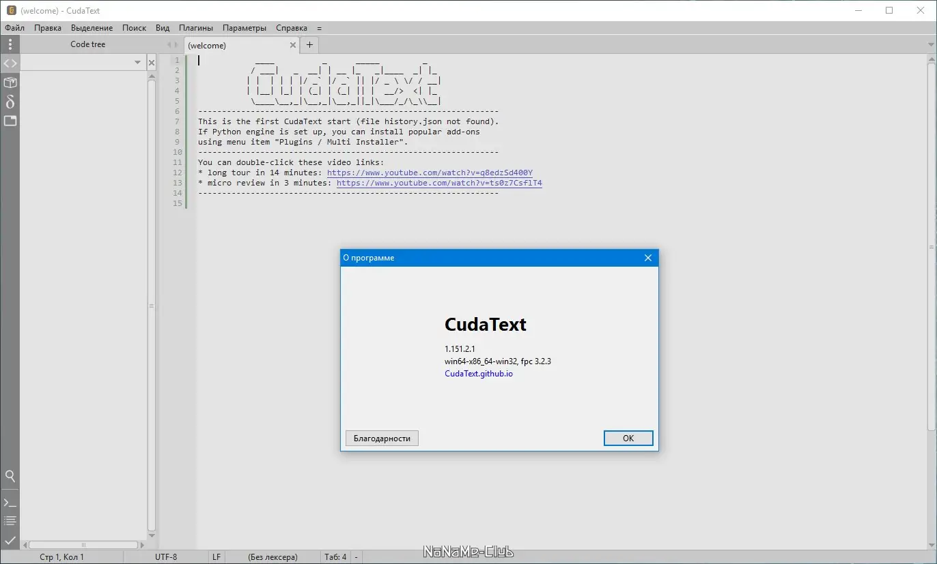Add a new tab with plus
Image resolution: width=937 pixels, height=564 pixels.
pos(309,45)
